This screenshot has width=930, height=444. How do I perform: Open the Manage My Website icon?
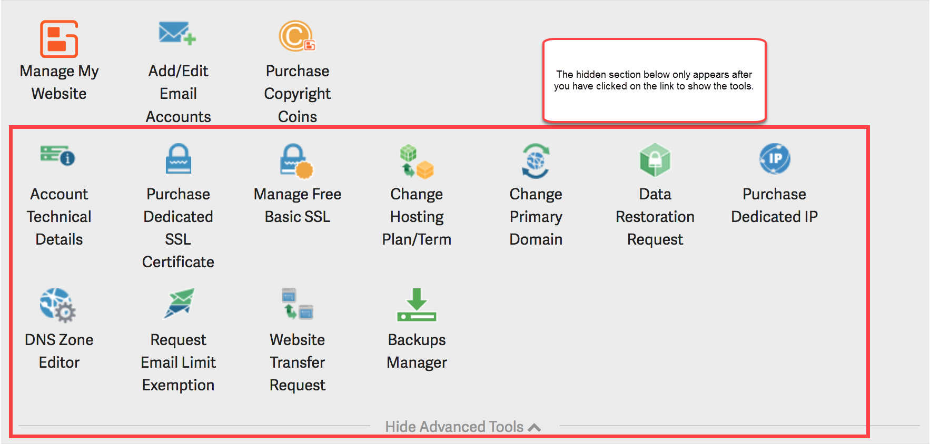click(x=59, y=39)
